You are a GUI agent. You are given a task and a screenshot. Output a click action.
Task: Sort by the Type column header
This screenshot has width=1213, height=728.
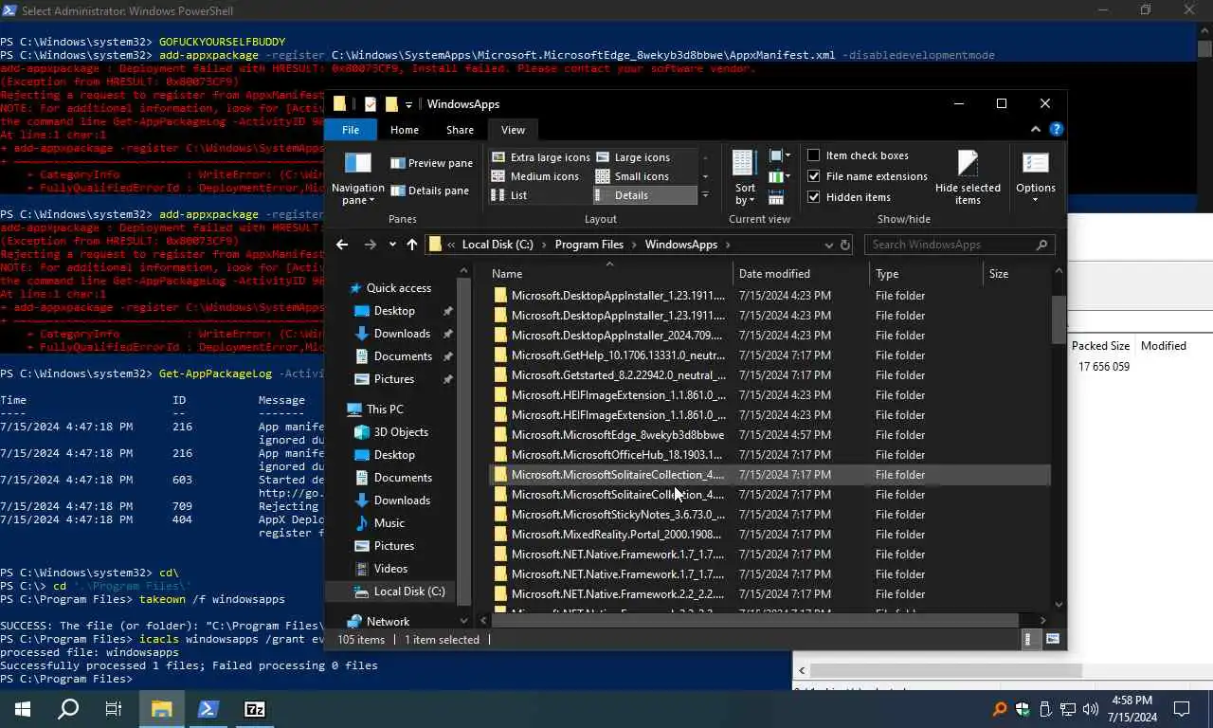[x=926, y=273]
